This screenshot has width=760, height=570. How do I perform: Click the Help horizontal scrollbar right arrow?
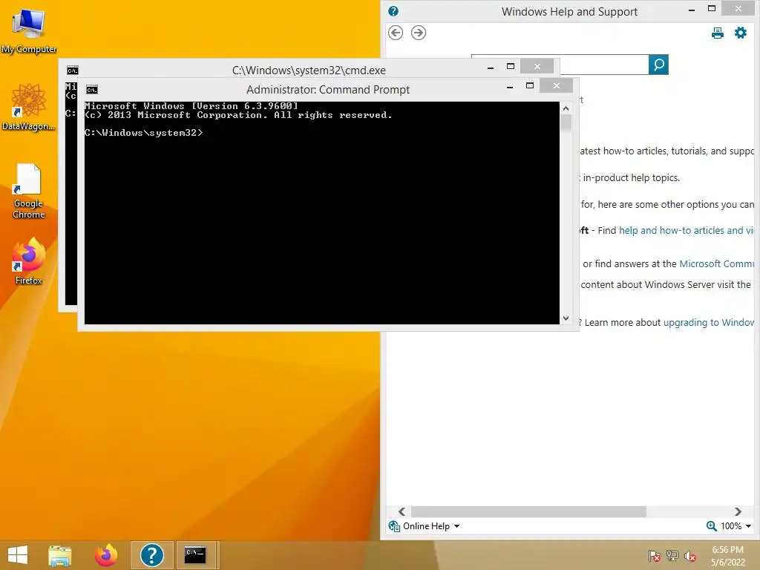[x=738, y=512]
